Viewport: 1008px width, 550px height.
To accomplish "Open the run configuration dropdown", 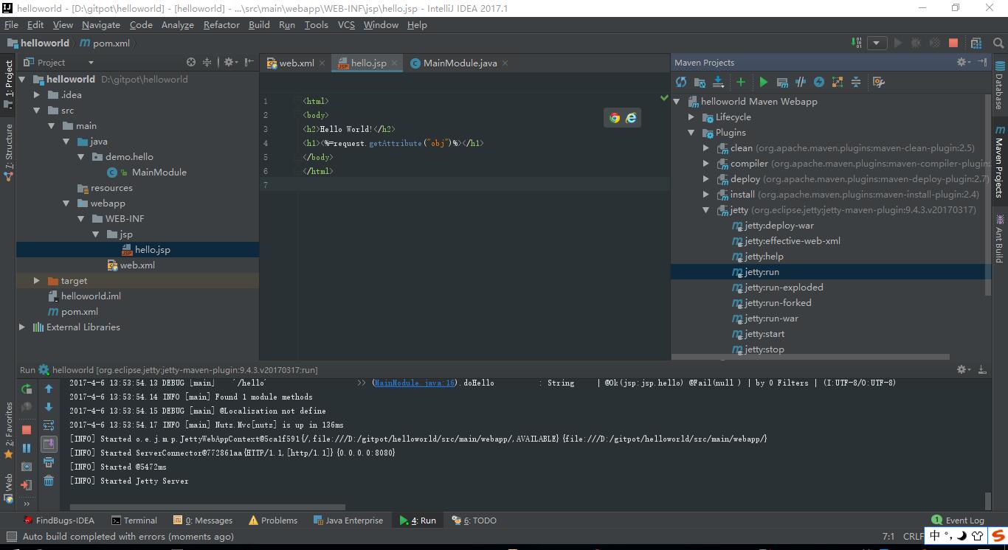I will point(877,43).
